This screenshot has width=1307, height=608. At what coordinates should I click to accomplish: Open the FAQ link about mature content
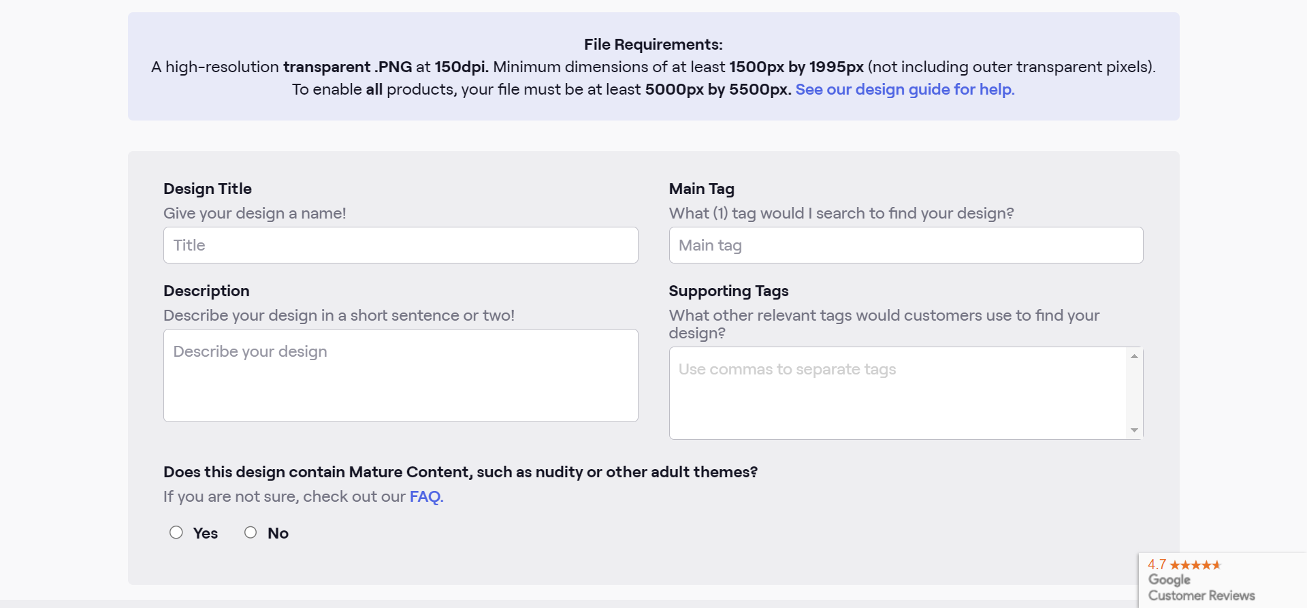tap(426, 496)
